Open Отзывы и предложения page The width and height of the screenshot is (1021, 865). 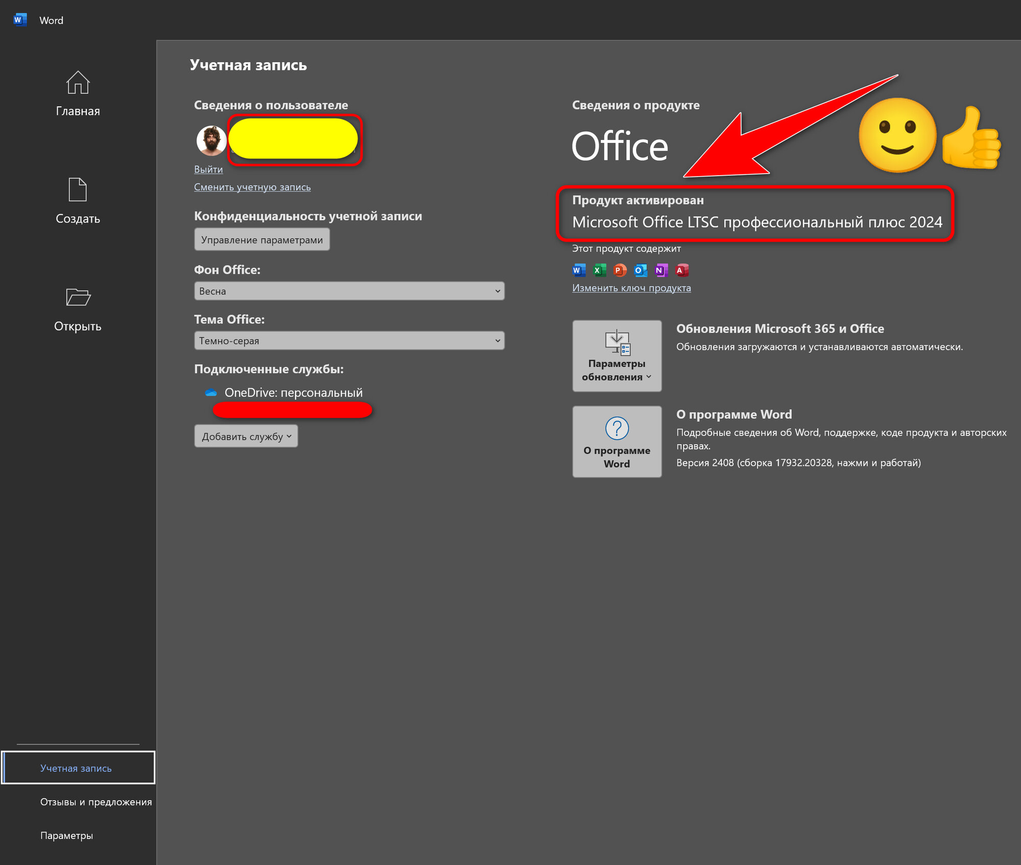(x=96, y=802)
